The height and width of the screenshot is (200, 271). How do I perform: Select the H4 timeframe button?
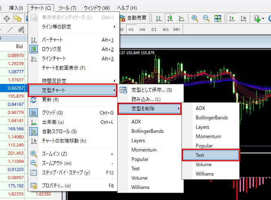142,30
